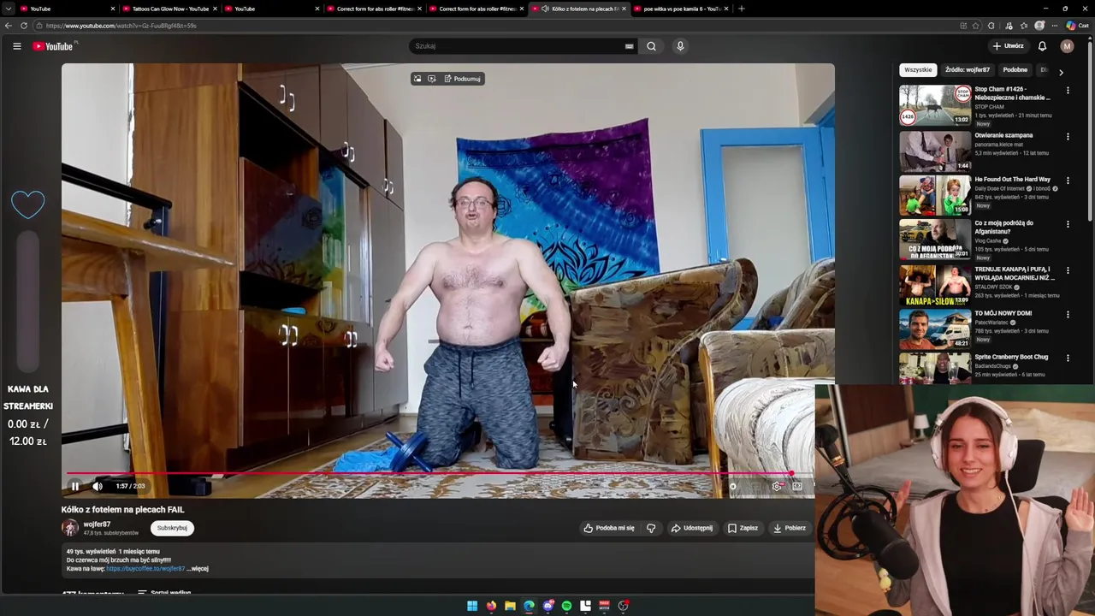
Task: Download the video with Pobierz
Action: [789, 528]
